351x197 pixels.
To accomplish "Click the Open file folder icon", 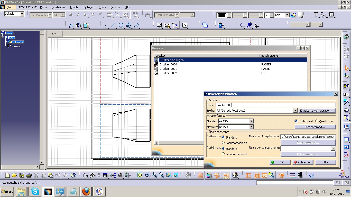I will pyautogui.click(x=15, y=175).
